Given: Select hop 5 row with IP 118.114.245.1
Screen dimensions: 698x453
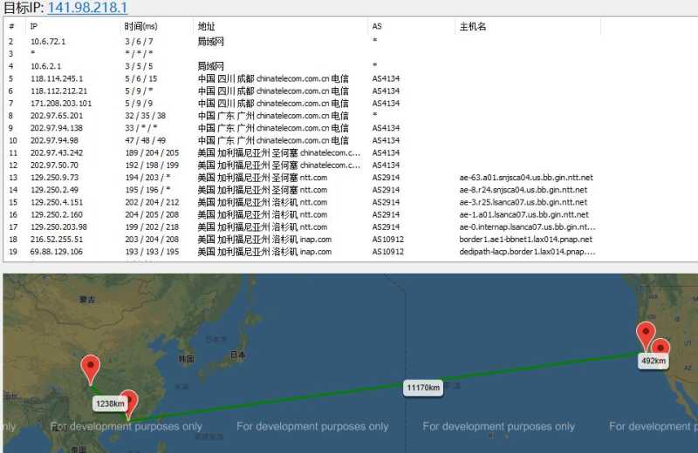Looking at the screenshot, I should (303, 78).
